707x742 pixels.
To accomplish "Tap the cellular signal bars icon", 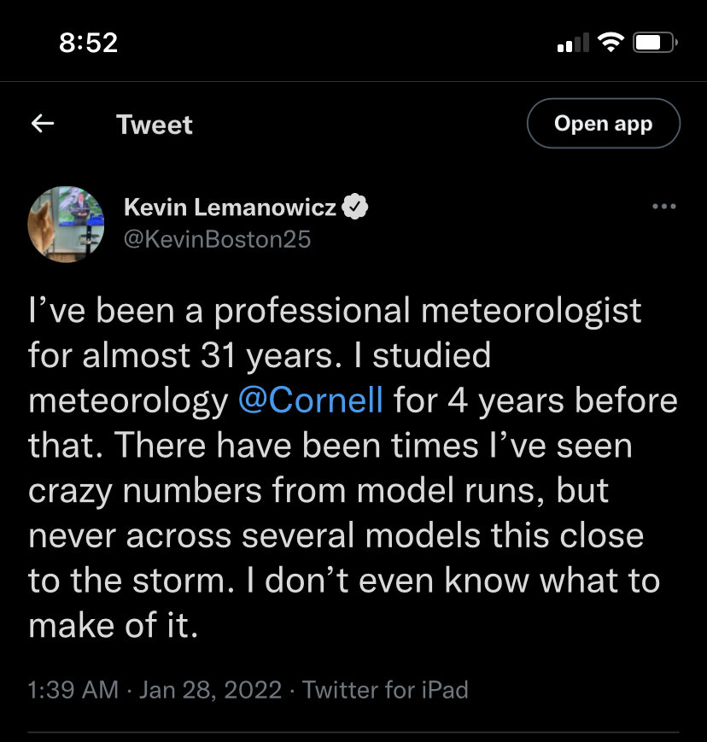I will 573,43.
